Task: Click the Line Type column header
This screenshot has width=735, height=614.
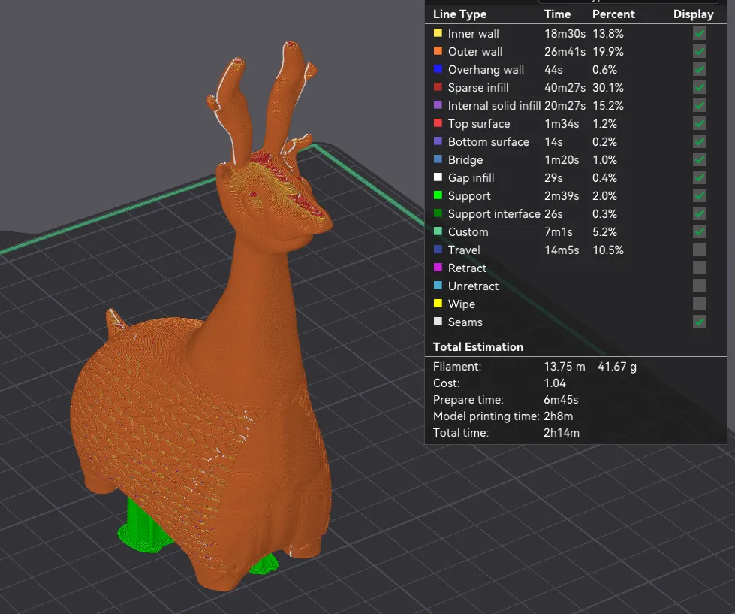Action: pos(459,14)
